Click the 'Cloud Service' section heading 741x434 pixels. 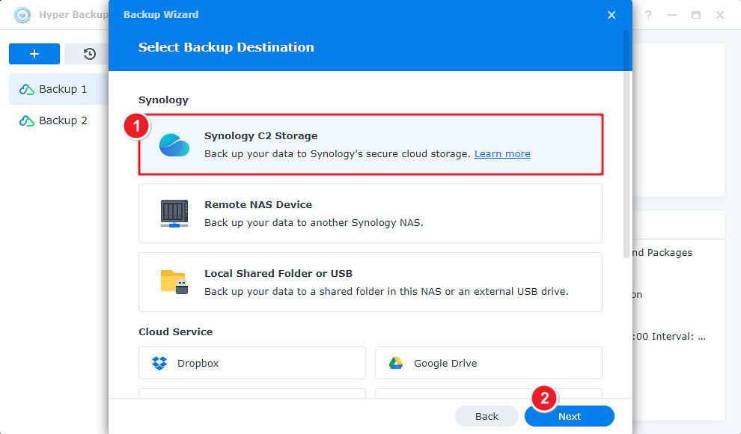click(x=175, y=332)
